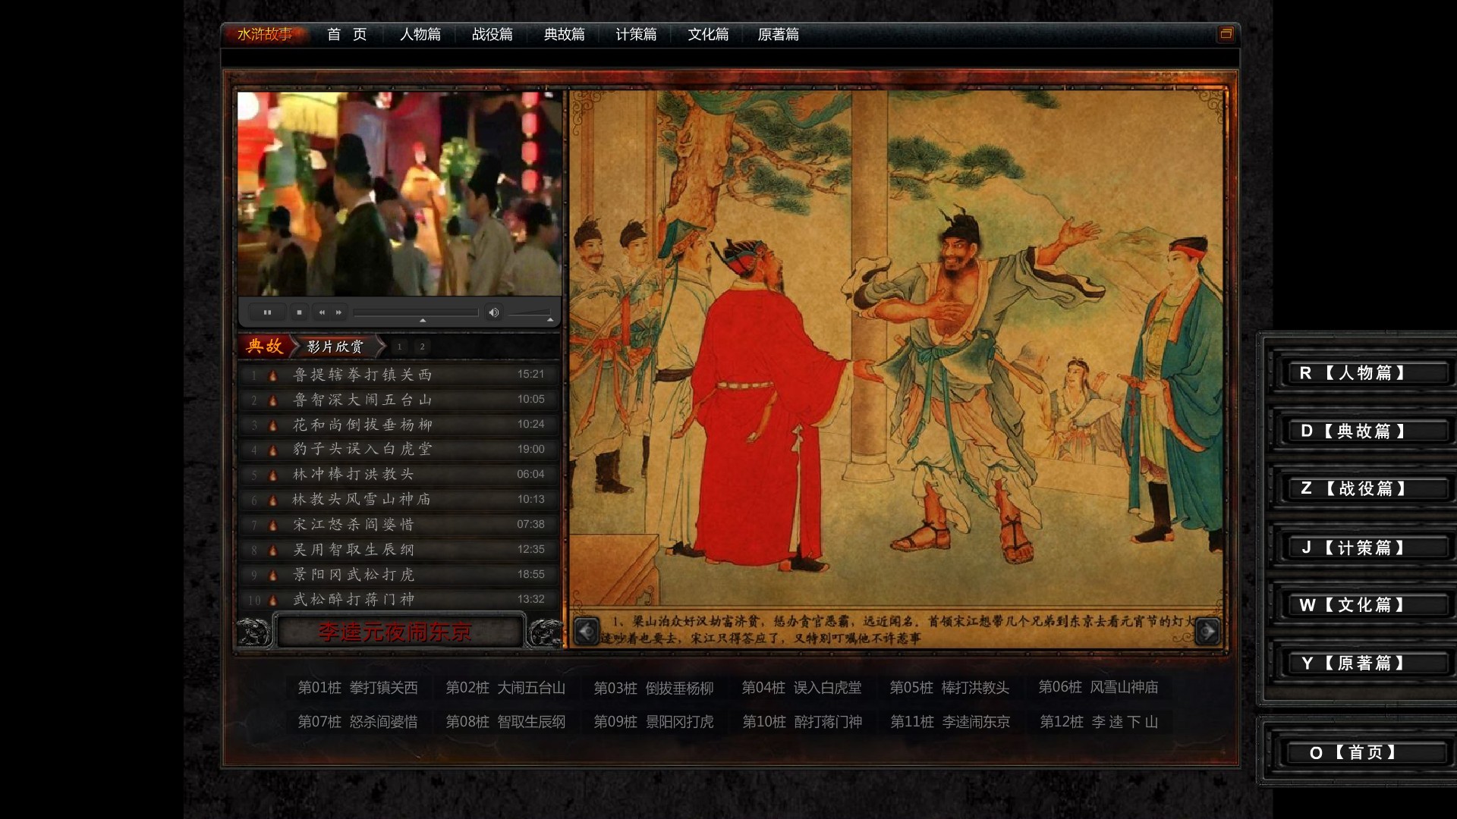This screenshot has width=1457, height=819.
Task: Mute the video speaker icon
Action: [493, 312]
